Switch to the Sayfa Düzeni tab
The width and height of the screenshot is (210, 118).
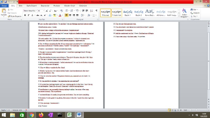tap(32, 6)
